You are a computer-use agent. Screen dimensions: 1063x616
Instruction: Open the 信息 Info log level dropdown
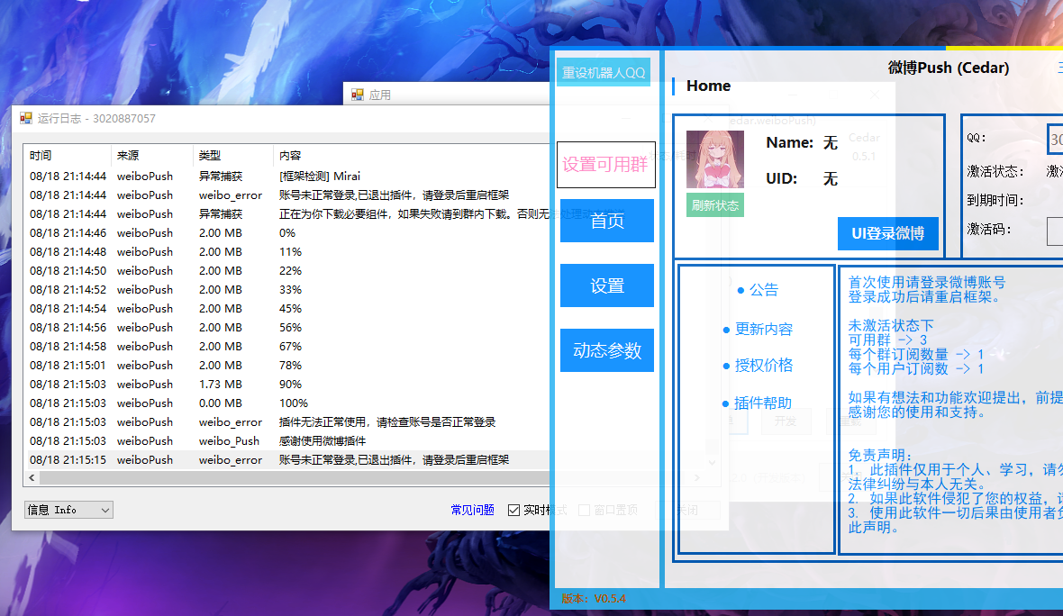pyautogui.click(x=68, y=510)
